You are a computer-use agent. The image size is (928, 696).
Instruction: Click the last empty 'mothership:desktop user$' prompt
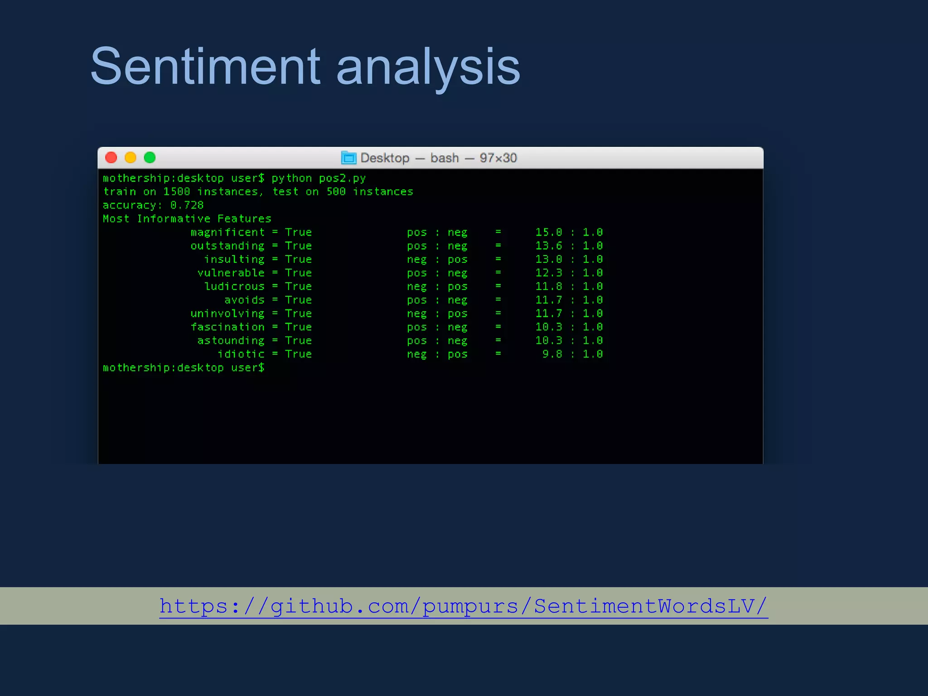[x=184, y=368]
